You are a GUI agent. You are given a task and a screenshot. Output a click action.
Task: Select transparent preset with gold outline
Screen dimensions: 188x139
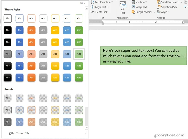click(x=55, y=110)
